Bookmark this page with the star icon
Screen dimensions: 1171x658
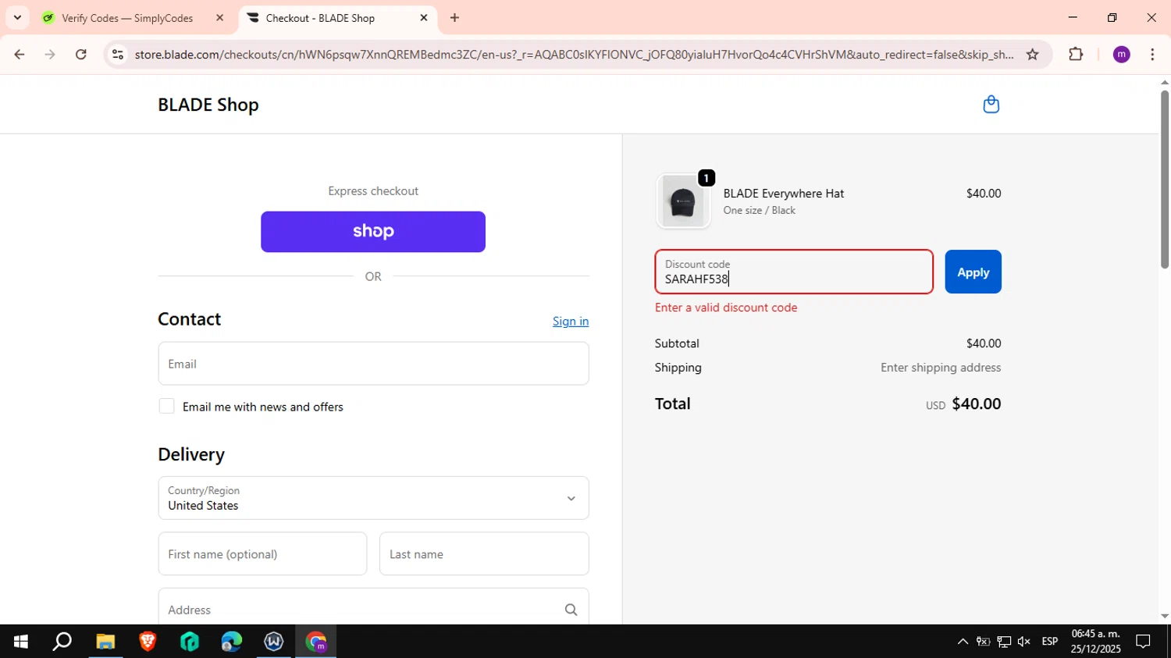1032,55
